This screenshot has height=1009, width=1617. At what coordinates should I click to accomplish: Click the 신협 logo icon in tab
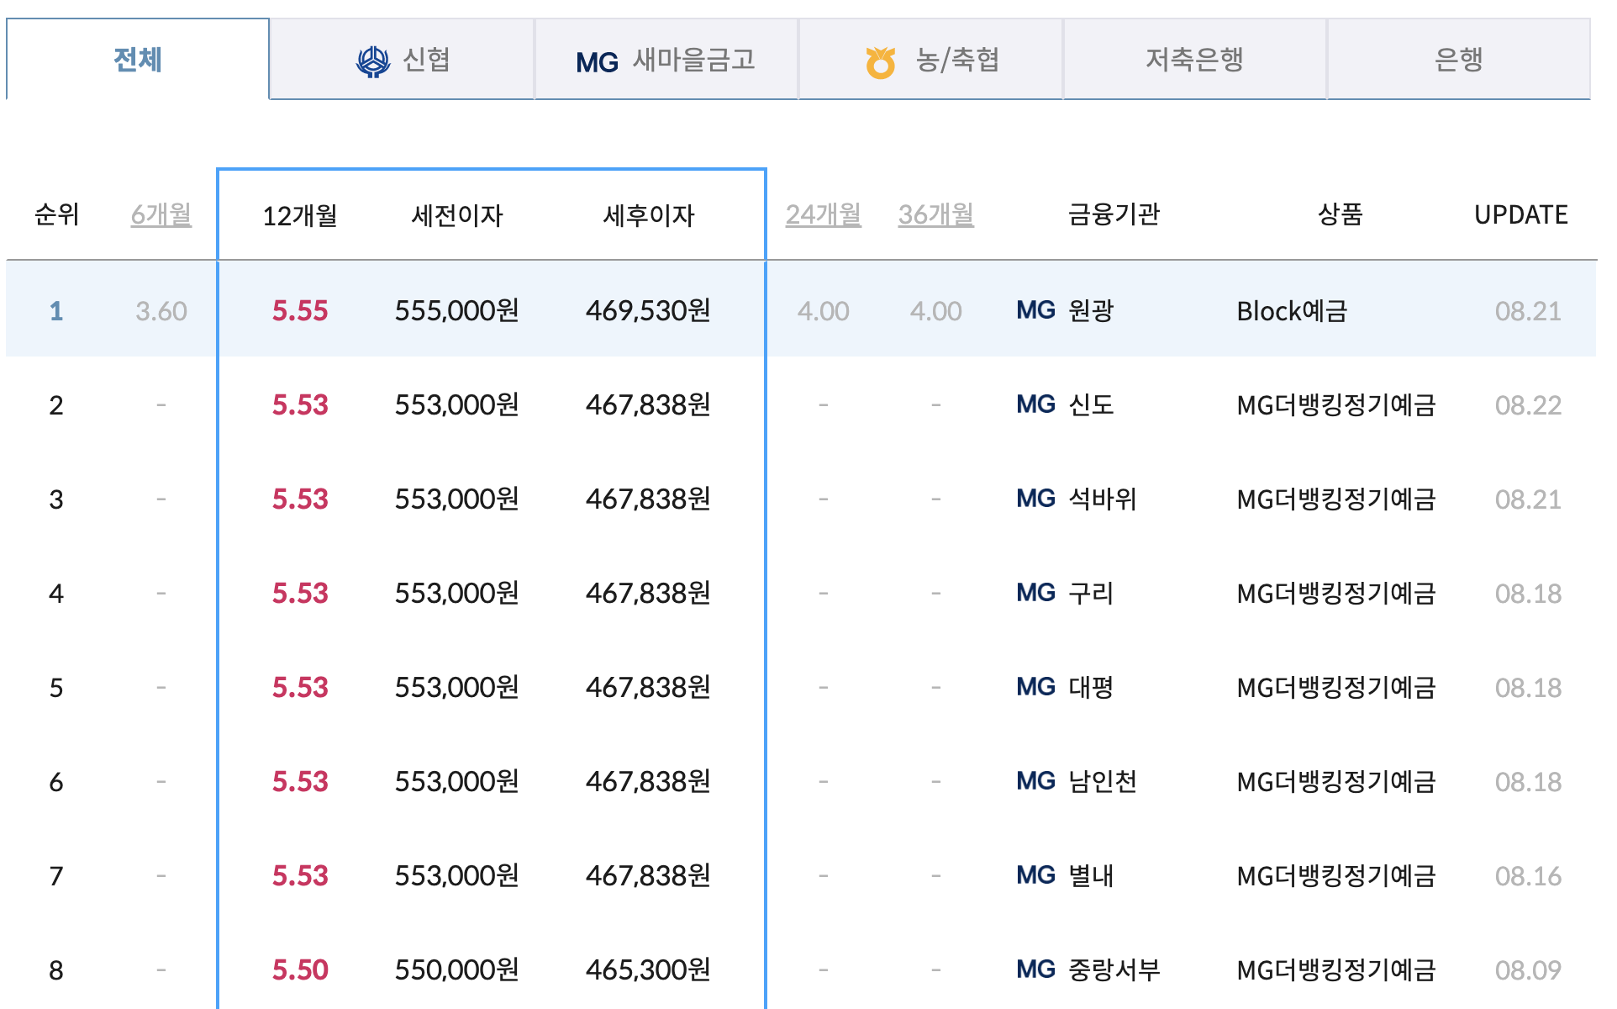[x=372, y=61]
